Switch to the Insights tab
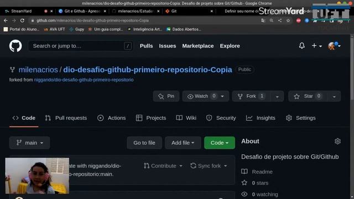 point(261,118)
